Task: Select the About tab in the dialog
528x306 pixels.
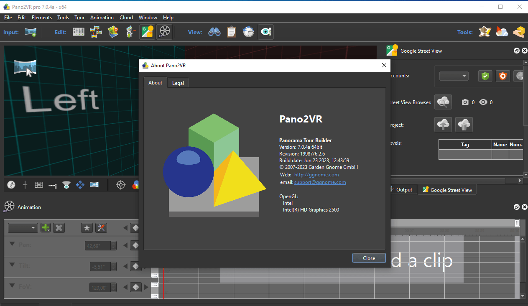Action: tap(155, 82)
